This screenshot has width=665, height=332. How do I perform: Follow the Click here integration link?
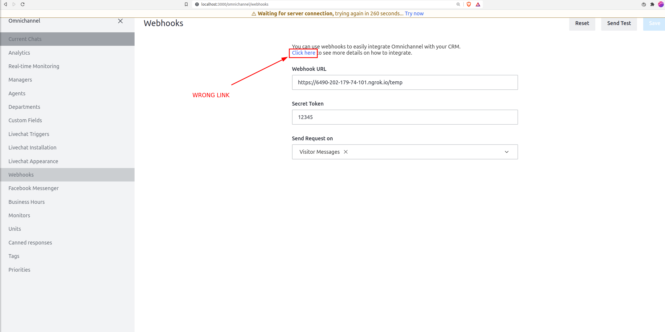tap(303, 53)
